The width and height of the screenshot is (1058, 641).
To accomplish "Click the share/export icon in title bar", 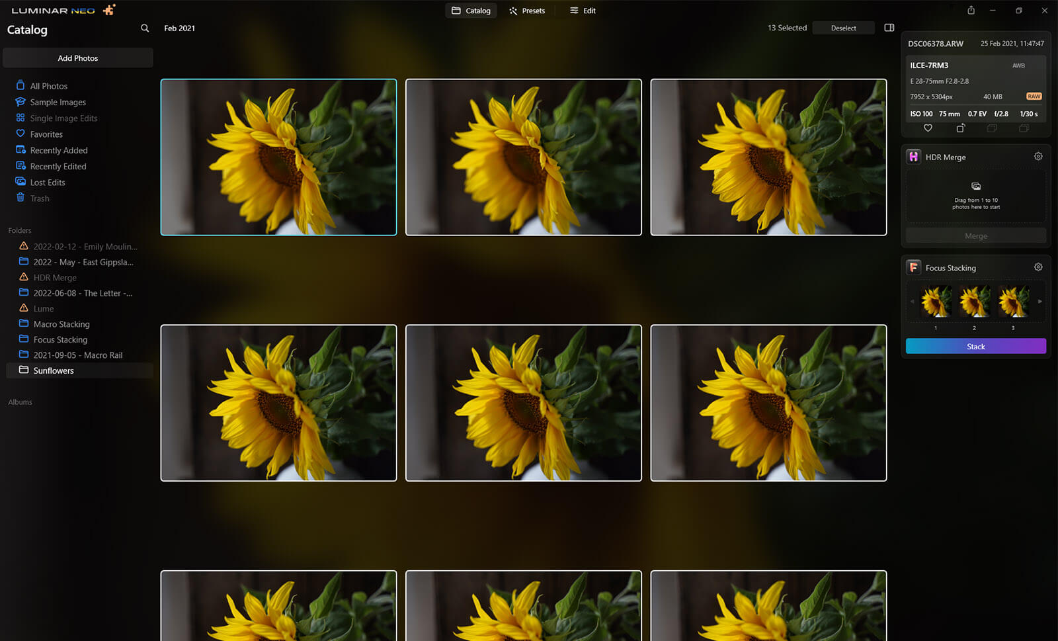I will [971, 11].
